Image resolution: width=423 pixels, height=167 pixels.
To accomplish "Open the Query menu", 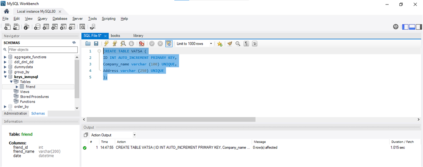I will pyautogui.click(x=43, y=19).
